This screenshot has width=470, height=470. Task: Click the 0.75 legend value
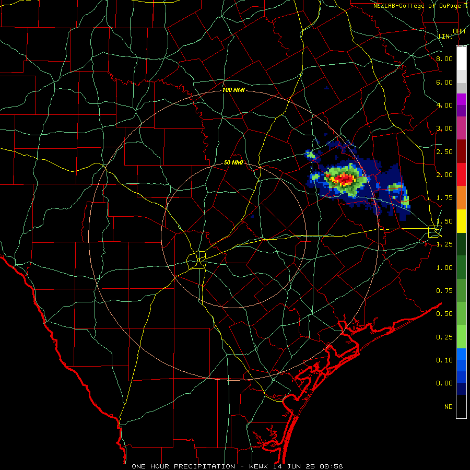[x=444, y=291]
